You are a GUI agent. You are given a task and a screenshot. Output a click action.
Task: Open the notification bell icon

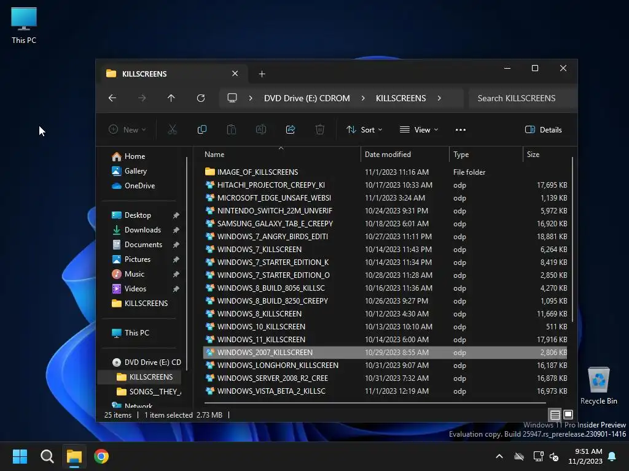pyautogui.click(x=612, y=456)
